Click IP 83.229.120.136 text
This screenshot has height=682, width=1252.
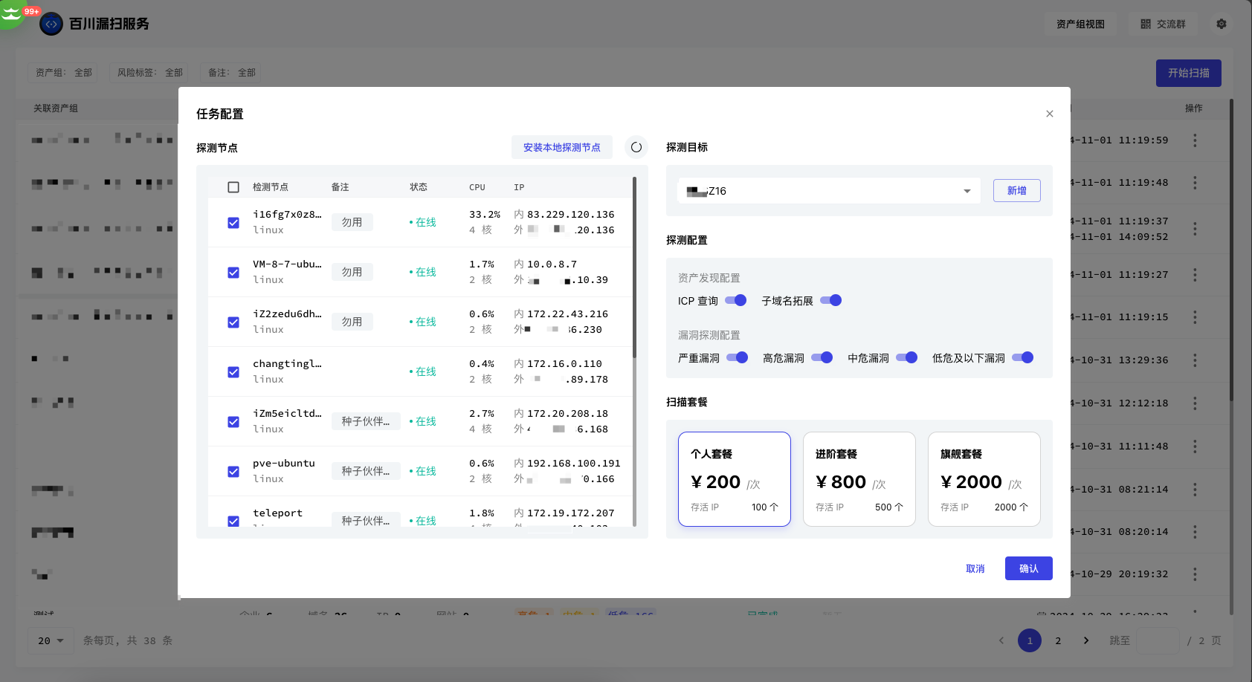[571, 215]
